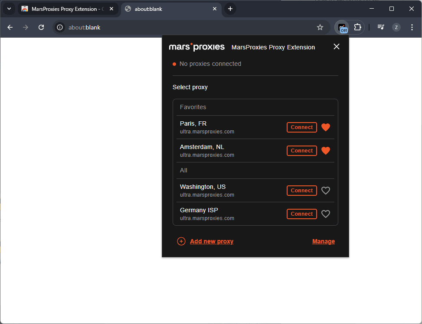Open the tab search dropdown arrow
The width and height of the screenshot is (422, 324).
[9, 9]
